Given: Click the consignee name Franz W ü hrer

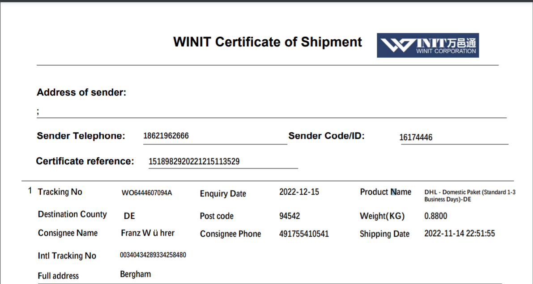Looking at the screenshot, I should click(148, 233).
